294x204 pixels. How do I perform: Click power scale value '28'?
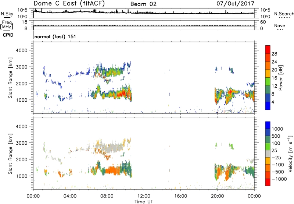click(274, 54)
